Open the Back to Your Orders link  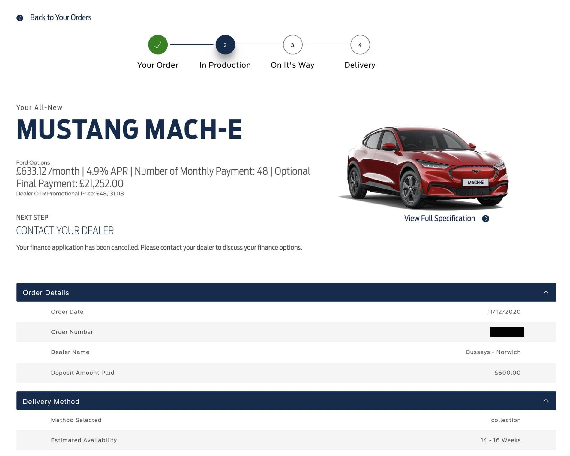(61, 17)
